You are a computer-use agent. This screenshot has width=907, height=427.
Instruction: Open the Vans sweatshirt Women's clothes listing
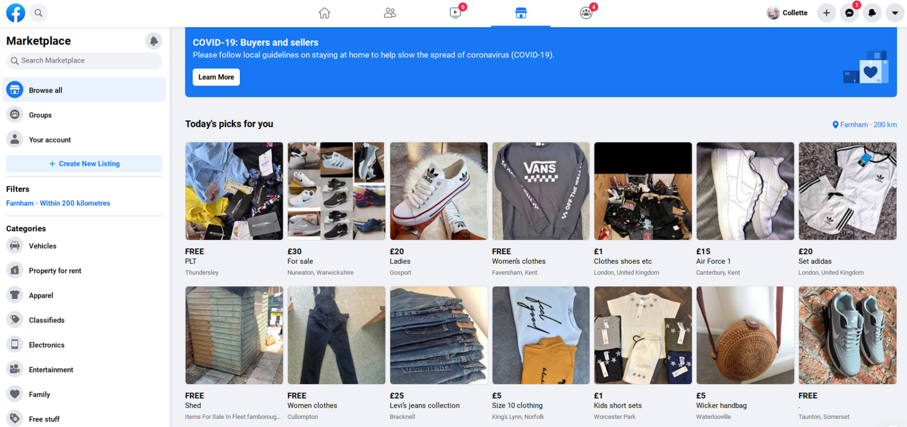(541, 191)
